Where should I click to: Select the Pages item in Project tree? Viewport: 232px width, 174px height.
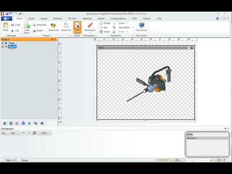tap(12, 43)
